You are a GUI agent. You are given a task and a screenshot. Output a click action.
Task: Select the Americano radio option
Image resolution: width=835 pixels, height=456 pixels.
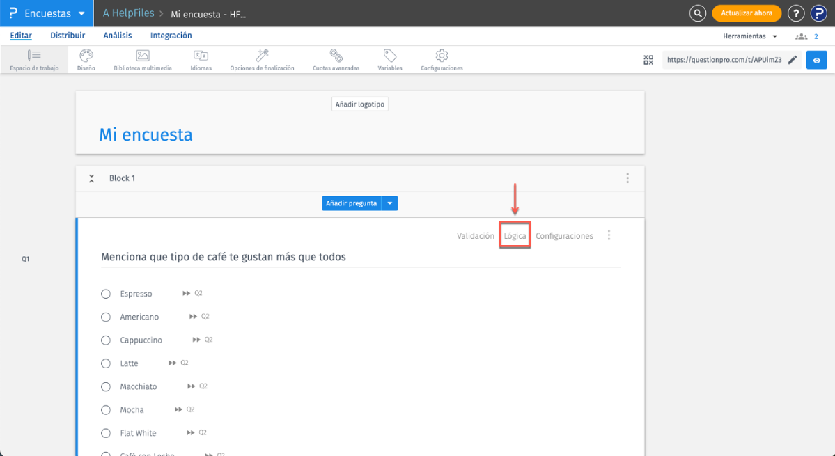pos(106,317)
